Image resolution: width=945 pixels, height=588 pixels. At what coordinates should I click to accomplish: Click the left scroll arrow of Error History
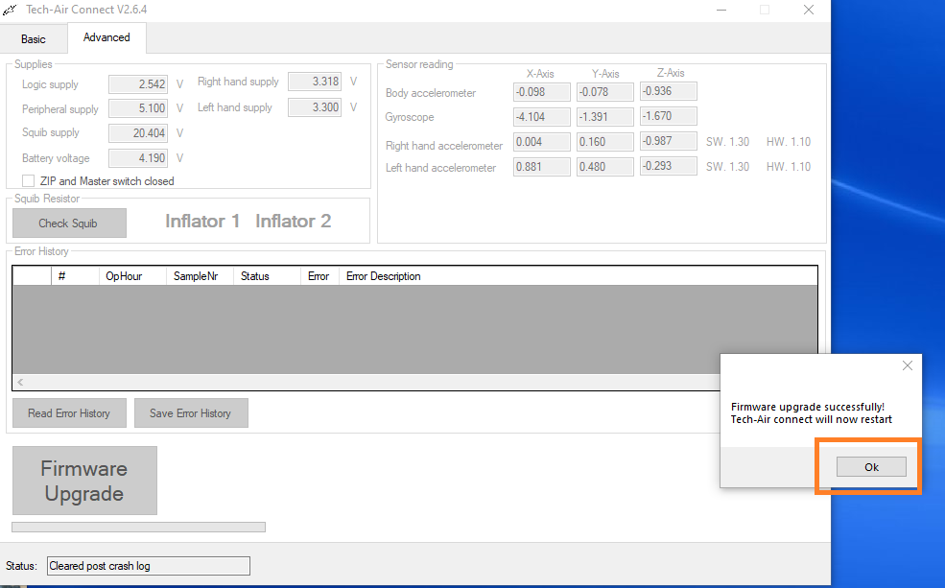click(x=20, y=382)
